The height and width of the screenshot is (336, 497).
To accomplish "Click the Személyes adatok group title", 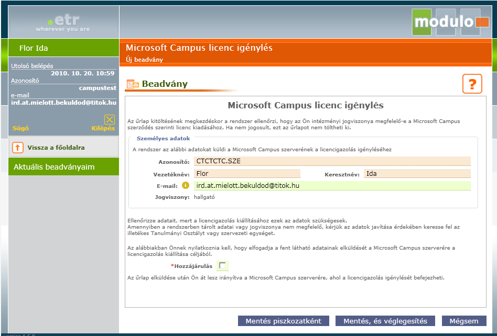I will tap(163, 138).
